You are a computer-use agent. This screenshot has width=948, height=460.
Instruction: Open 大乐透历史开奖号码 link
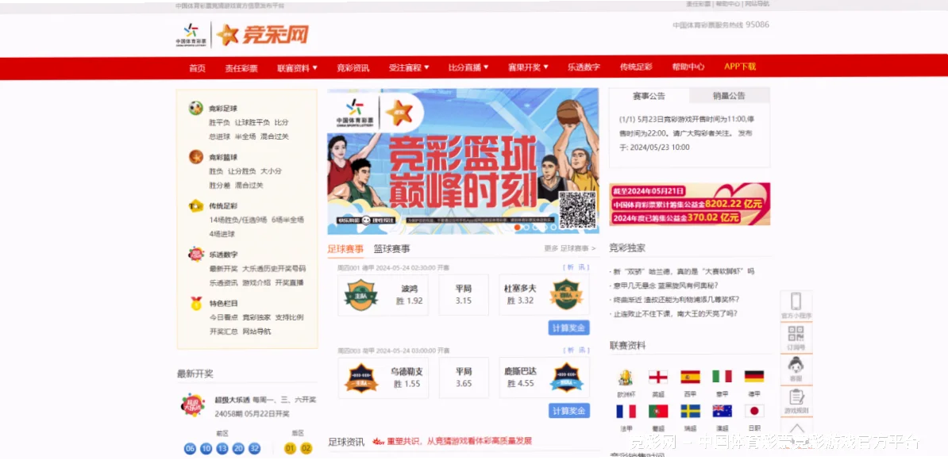274,269
